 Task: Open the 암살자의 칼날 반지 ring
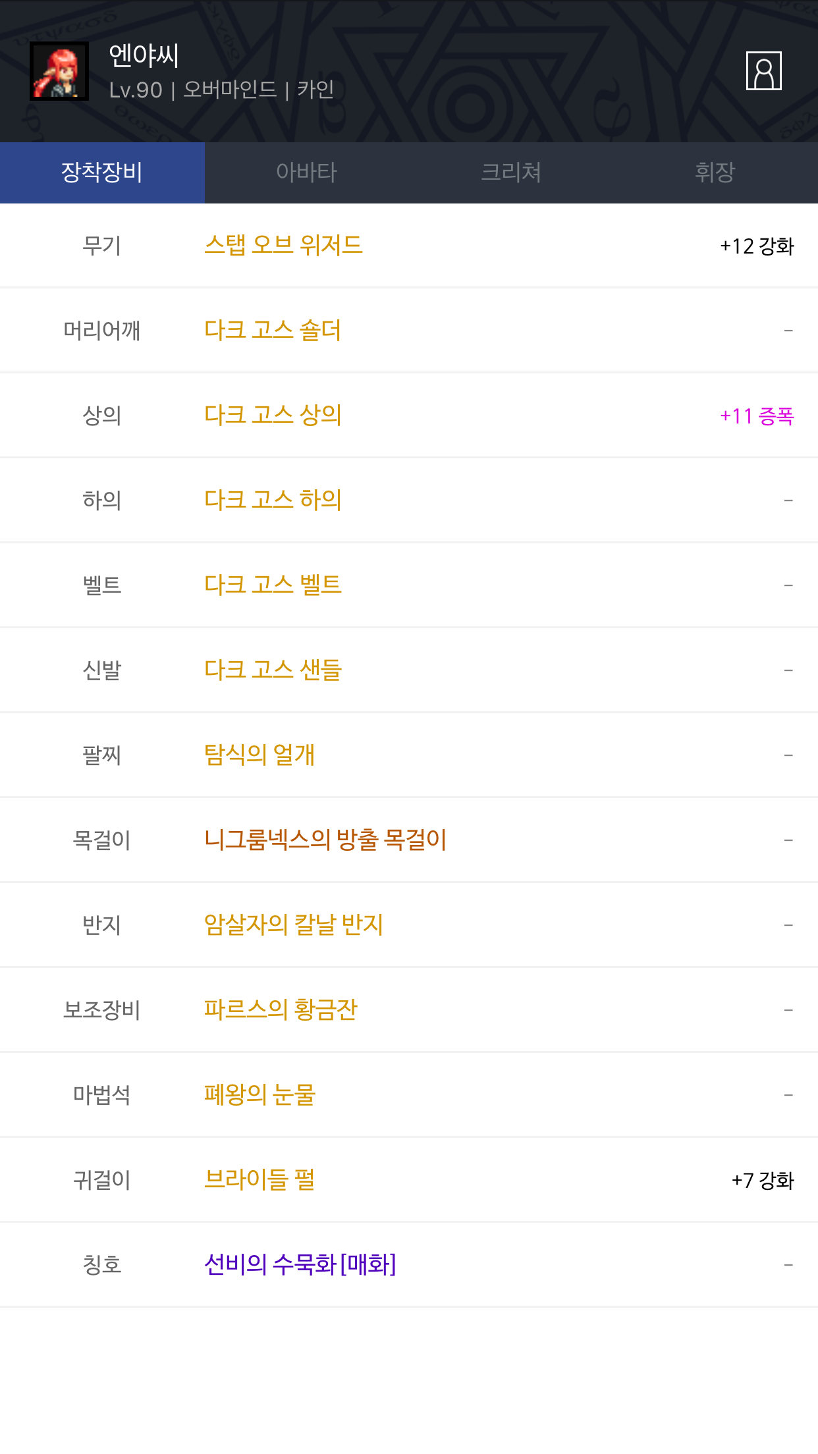coord(294,925)
